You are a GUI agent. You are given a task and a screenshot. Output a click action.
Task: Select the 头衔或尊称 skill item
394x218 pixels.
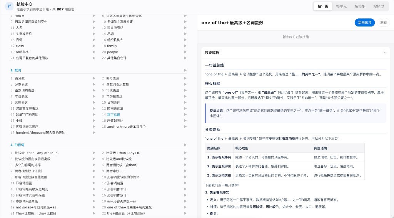point(24,33)
